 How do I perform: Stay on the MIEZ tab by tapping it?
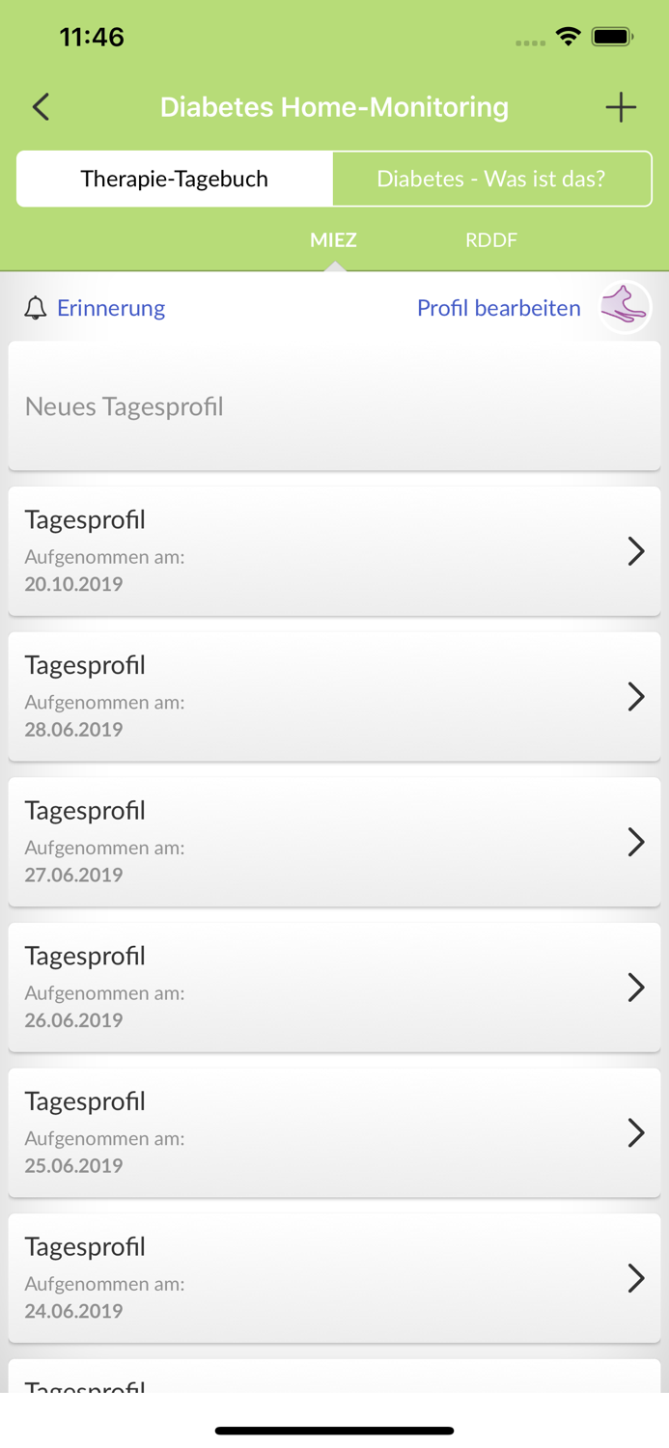[x=333, y=240]
